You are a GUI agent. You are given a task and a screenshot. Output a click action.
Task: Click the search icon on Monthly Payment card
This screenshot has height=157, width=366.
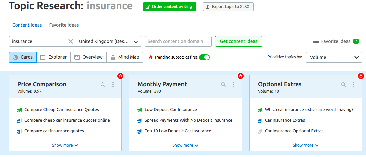pos(223,85)
